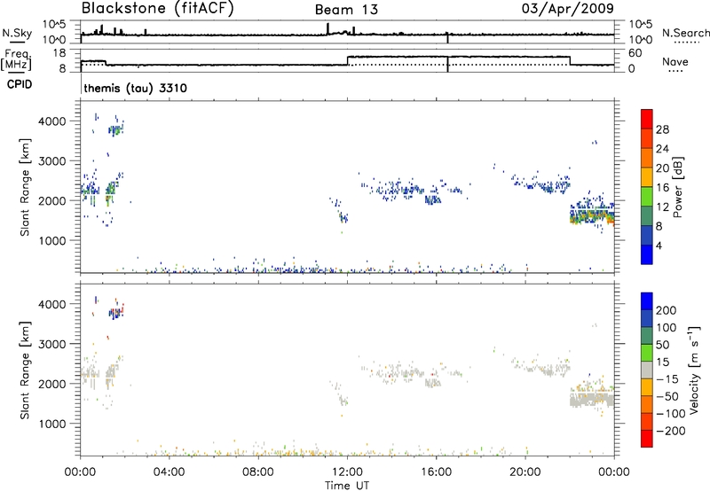The width and height of the screenshot is (710, 491).
Task: Select the 4000 tick on the power panel
Action: pyautogui.click(x=51, y=121)
